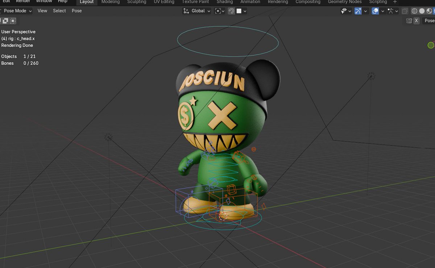Switch to the Scripting workspace tab
The image size is (435, 268).
pyautogui.click(x=378, y=2)
